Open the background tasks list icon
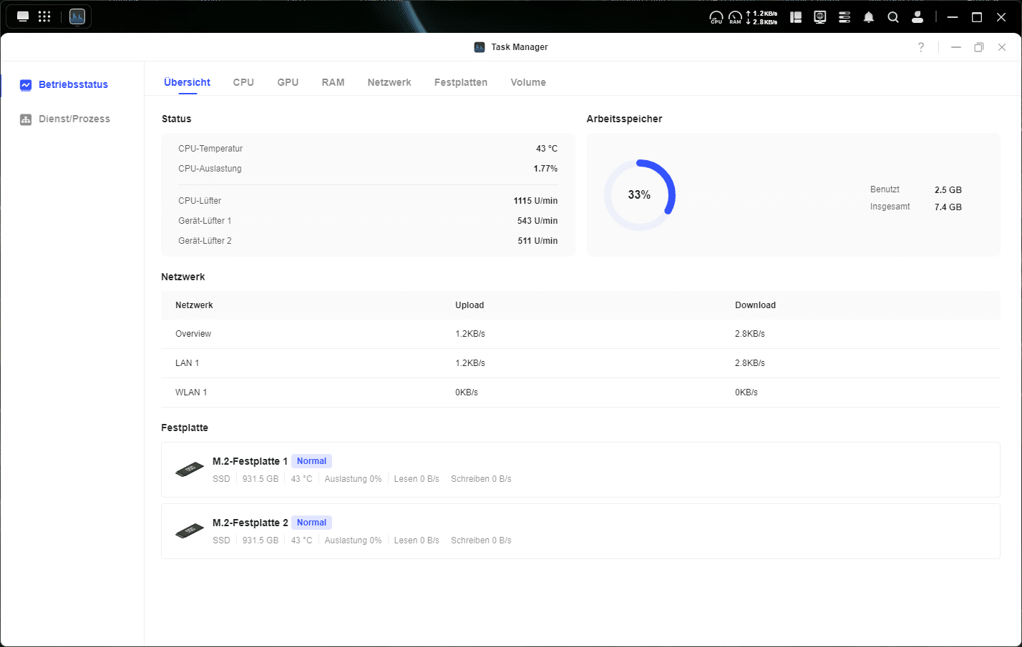1022x647 pixels. 845,17
